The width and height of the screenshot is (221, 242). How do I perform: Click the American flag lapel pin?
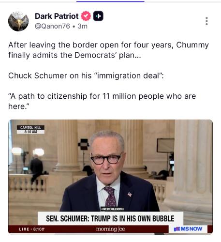[130, 194]
